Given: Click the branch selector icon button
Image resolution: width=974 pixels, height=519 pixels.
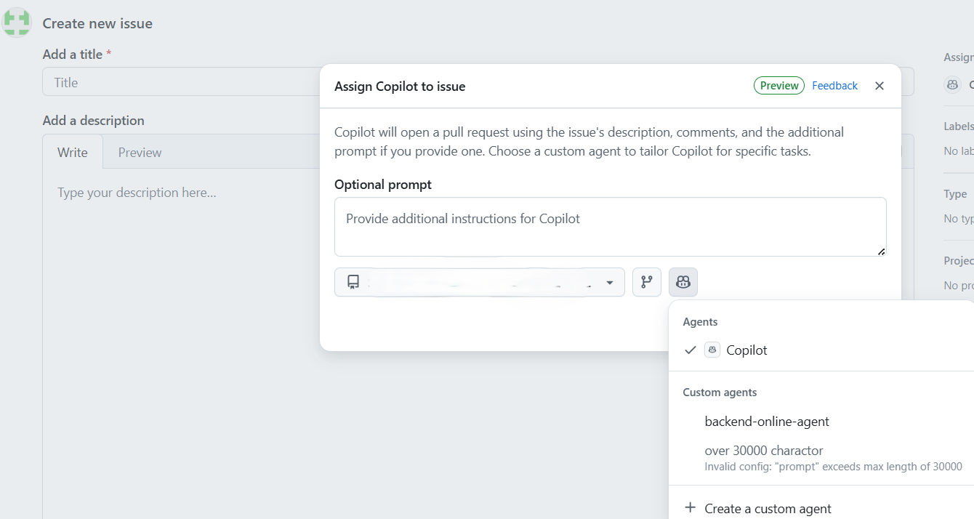Looking at the screenshot, I should click(x=646, y=282).
